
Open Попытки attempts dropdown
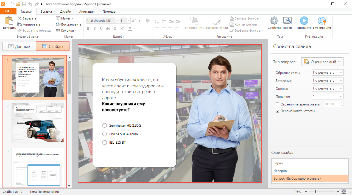tap(328, 96)
